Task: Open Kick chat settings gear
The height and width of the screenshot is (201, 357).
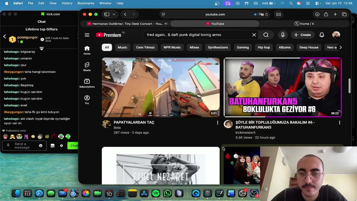Action: (x=61, y=146)
